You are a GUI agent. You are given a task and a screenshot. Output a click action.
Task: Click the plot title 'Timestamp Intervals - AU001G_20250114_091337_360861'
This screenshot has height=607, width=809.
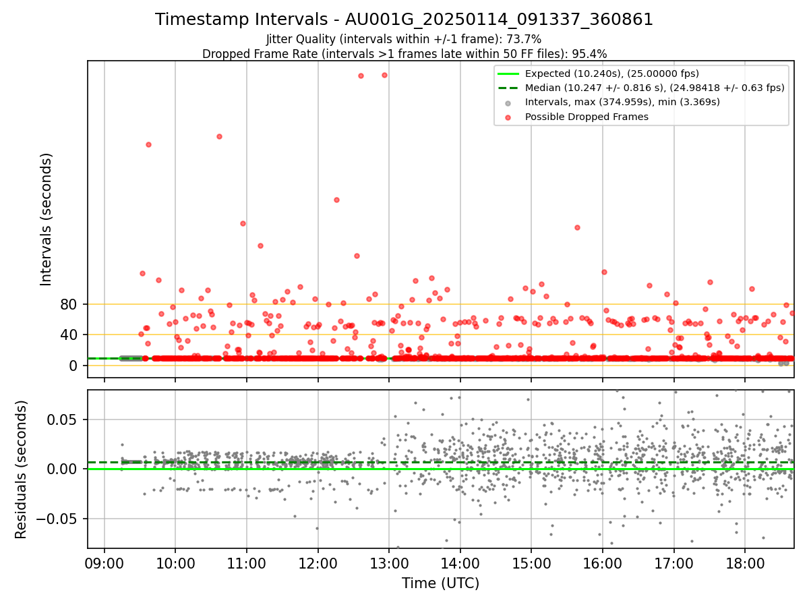point(404,20)
